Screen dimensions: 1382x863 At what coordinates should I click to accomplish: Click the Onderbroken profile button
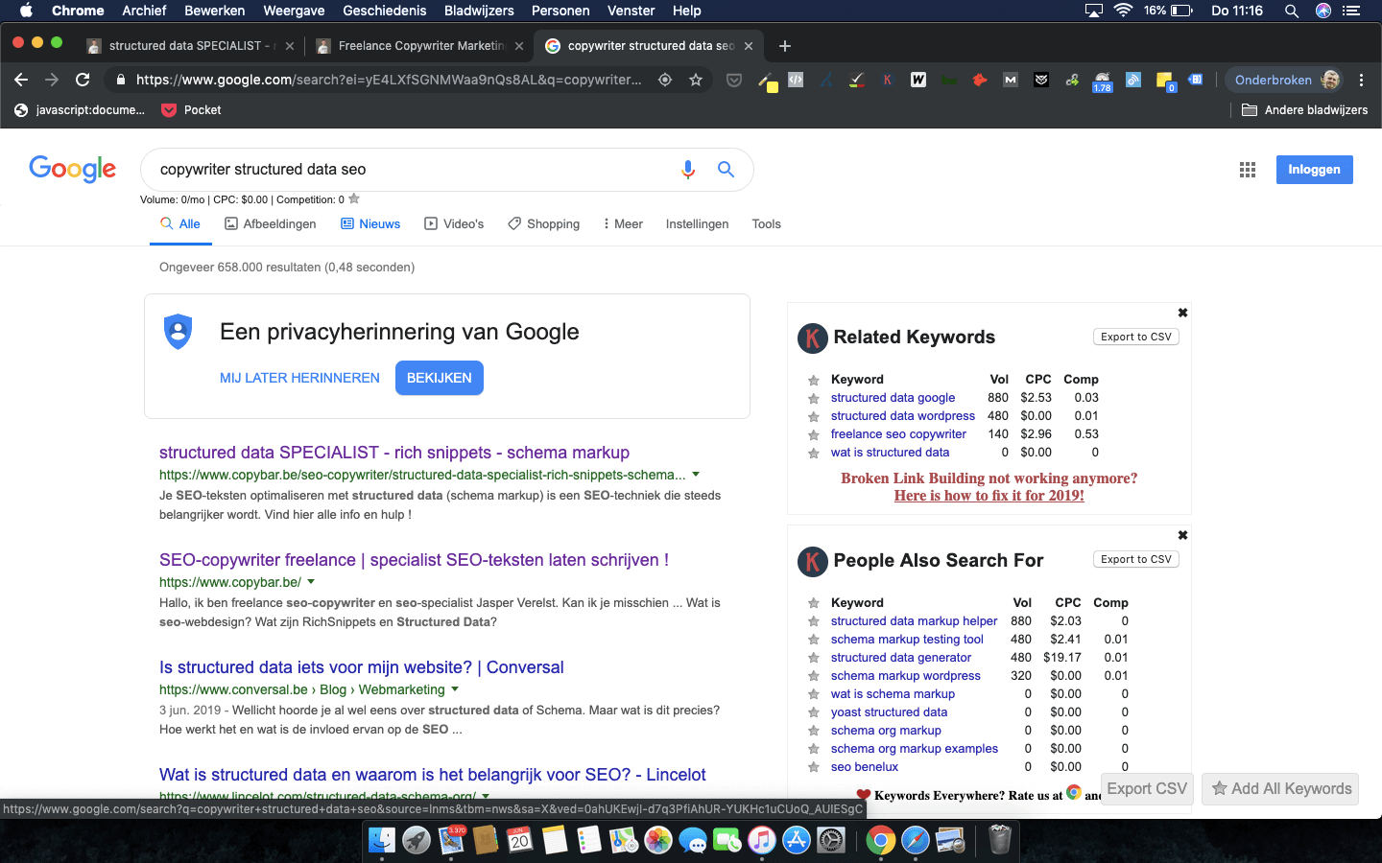[1287, 80]
